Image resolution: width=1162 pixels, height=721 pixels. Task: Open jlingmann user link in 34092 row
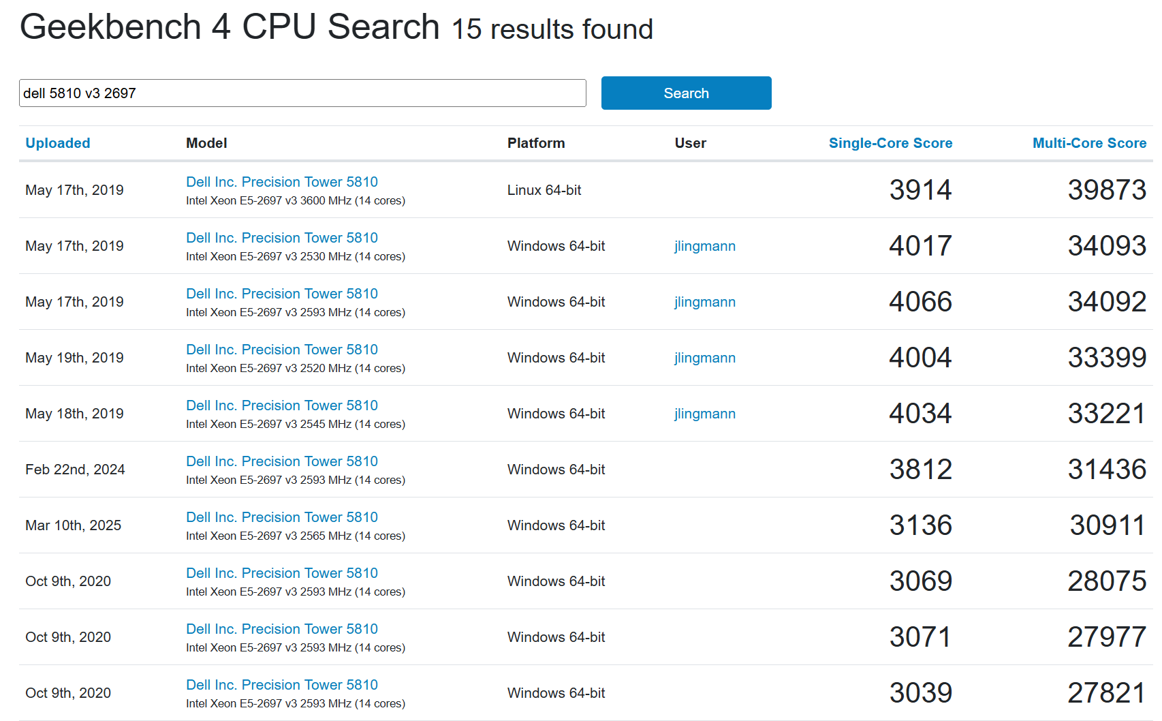click(x=705, y=302)
